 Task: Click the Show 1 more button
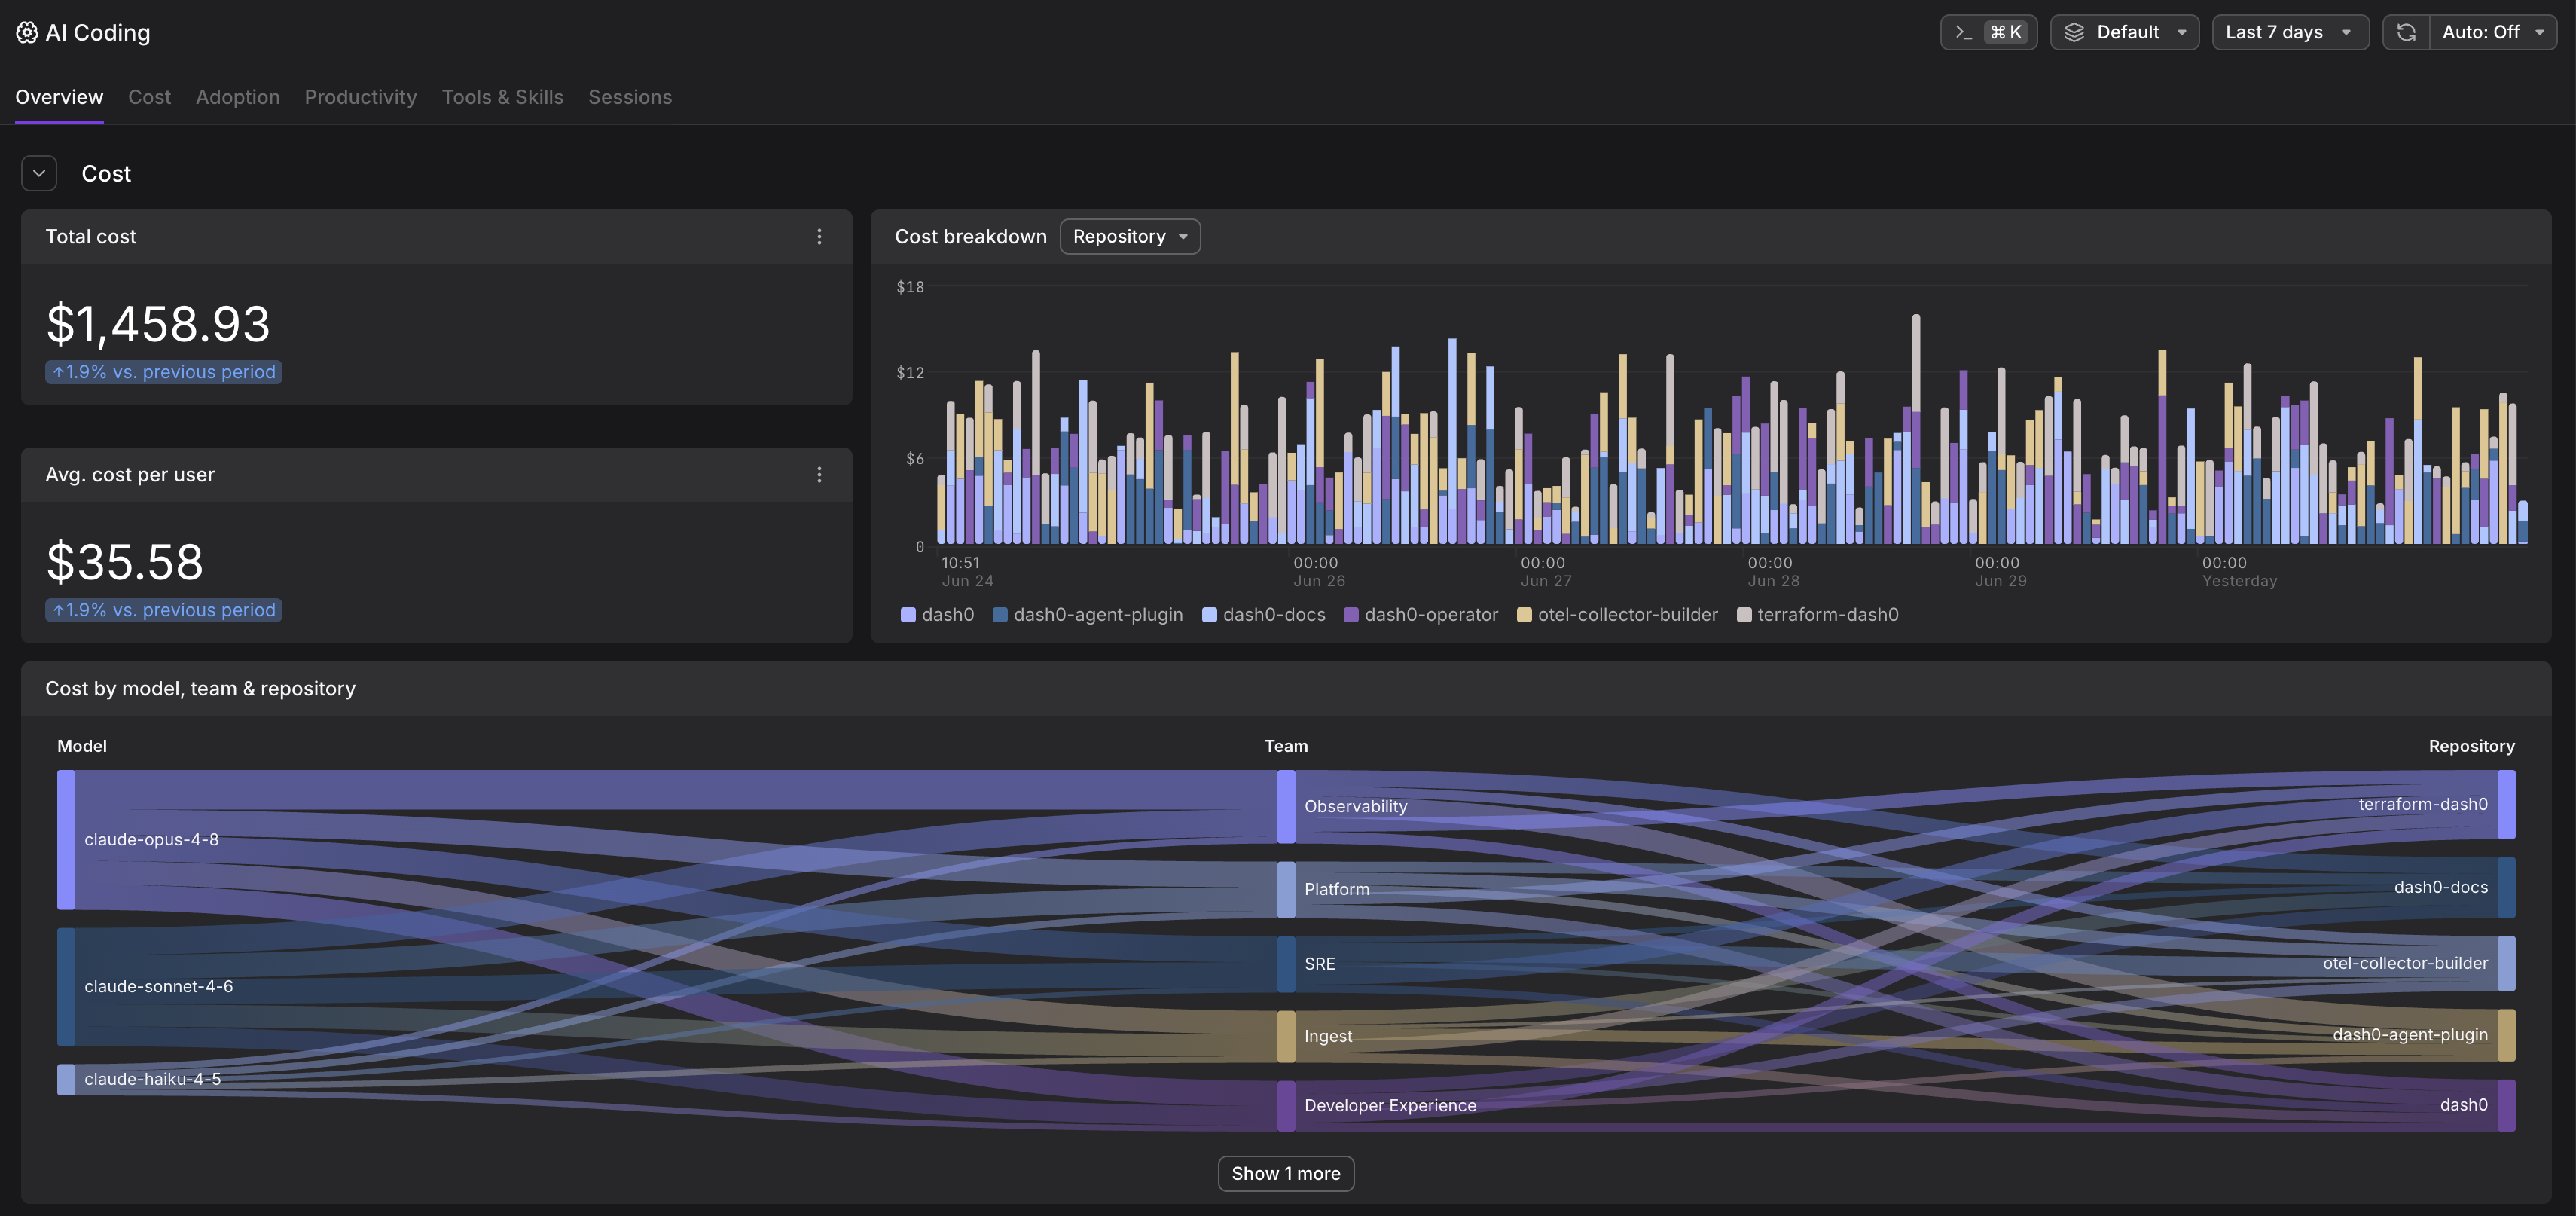coord(1286,1173)
